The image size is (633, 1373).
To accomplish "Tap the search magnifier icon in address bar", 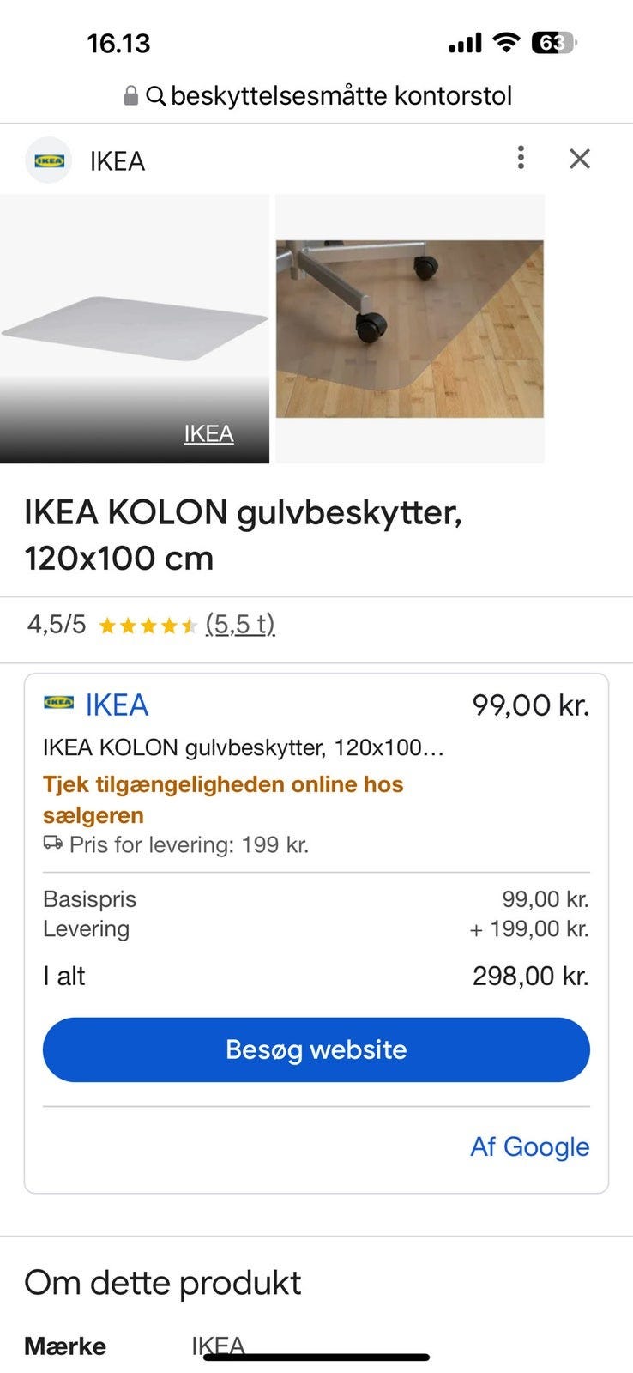I will tap(155, 95).
